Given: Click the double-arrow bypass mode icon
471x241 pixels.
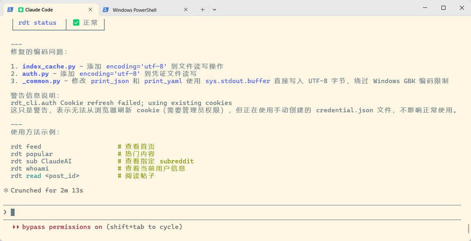Looking at the screenshot, I should 16,227.
